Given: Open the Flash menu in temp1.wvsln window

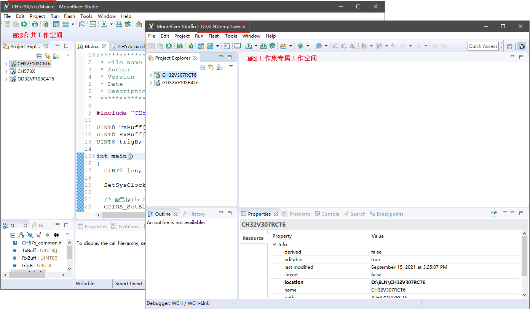Looking at the screenshot, I should [214, 36].
